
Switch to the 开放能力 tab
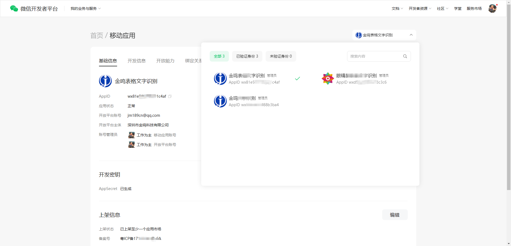(166, 61)
